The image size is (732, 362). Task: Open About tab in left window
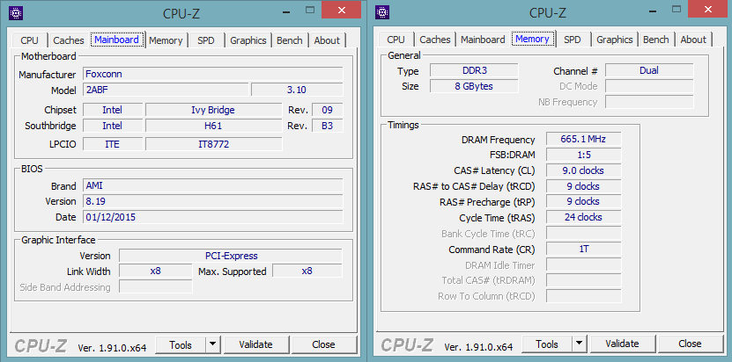[327, 40]
